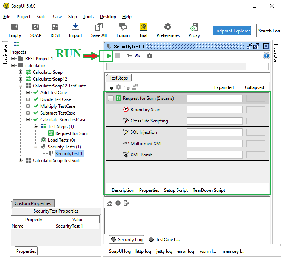Select Boundary Scan row
The width and height of the screenshot is (281, 257).
point(187,109)
